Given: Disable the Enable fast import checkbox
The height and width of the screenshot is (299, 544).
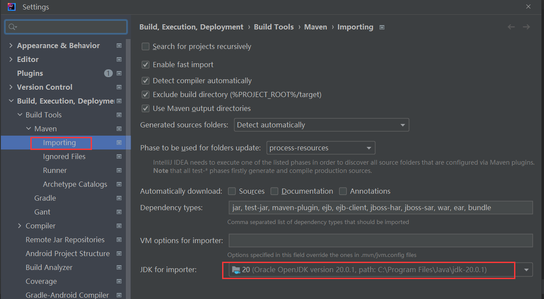Looking at the screenshot, I should [x=146, y=65].
